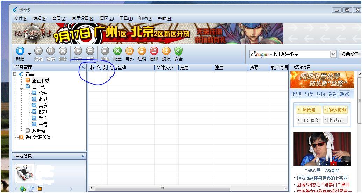Open the 电影 movie toolbar icon
This screenshot has width=362, height=193.
(x=130, y=51)
